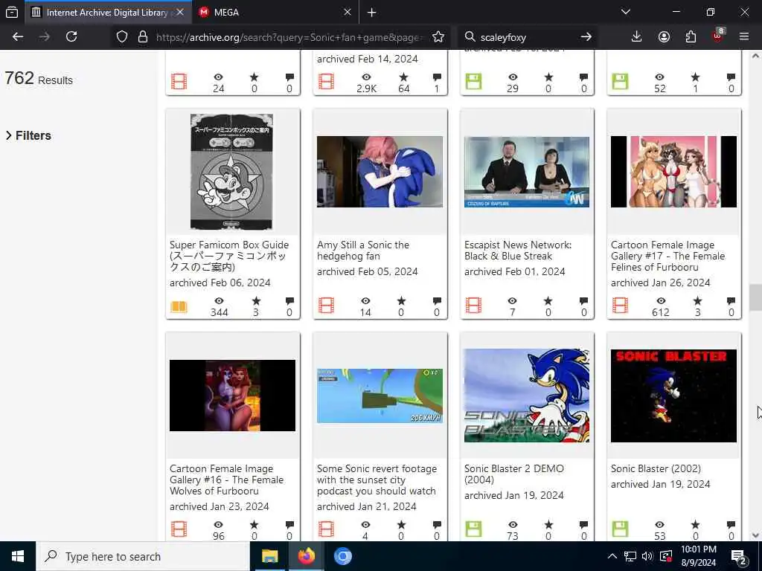Image resolution: width=762 pixels, height=571 pixels.
Task: Click the tracking protection shield icon
Action: coord(122,37)
